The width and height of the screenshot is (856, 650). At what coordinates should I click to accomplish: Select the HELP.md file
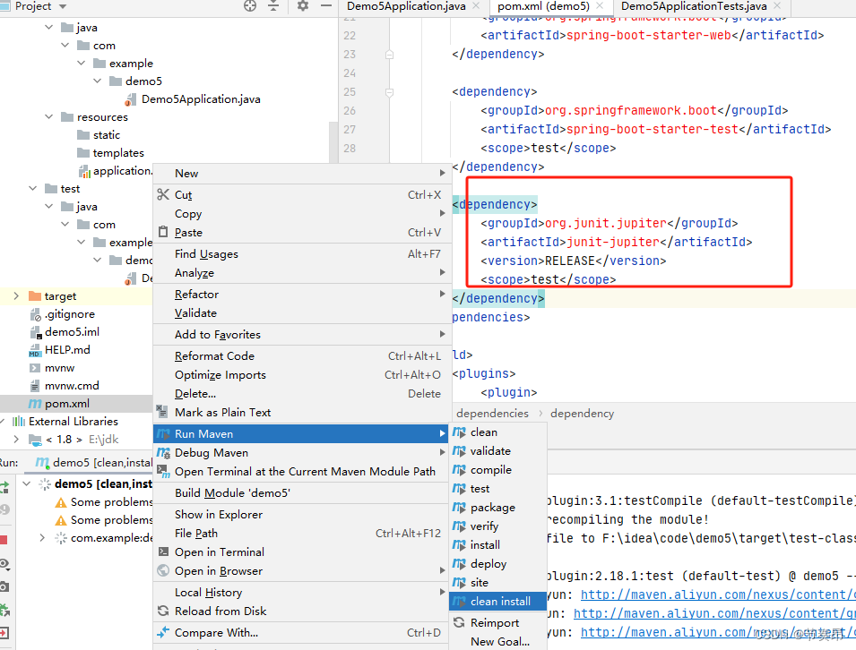(67, 349)
